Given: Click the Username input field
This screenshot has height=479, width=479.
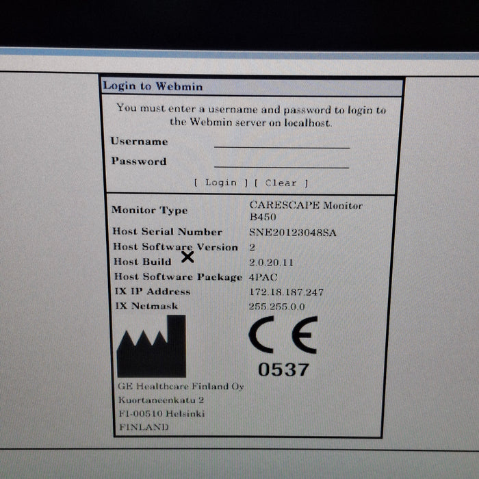Looking at the screenshot, I should (281, 142).
